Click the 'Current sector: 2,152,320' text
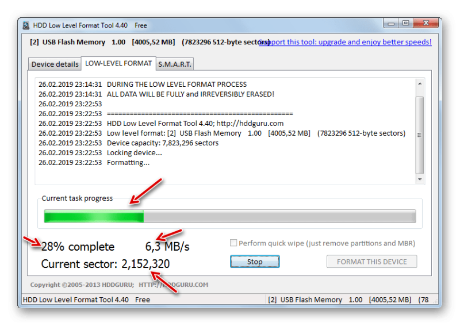 [x=105, y=264]
